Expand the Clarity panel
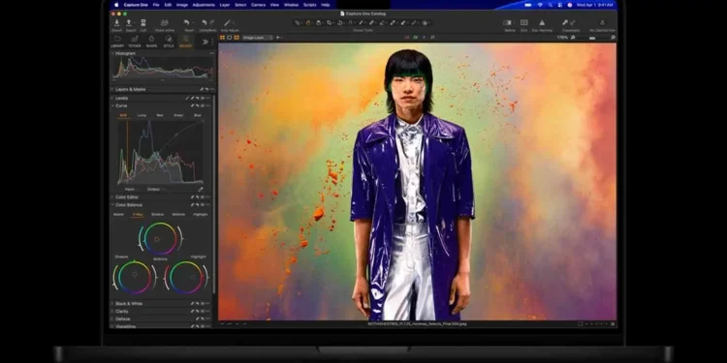 (112, 312)
